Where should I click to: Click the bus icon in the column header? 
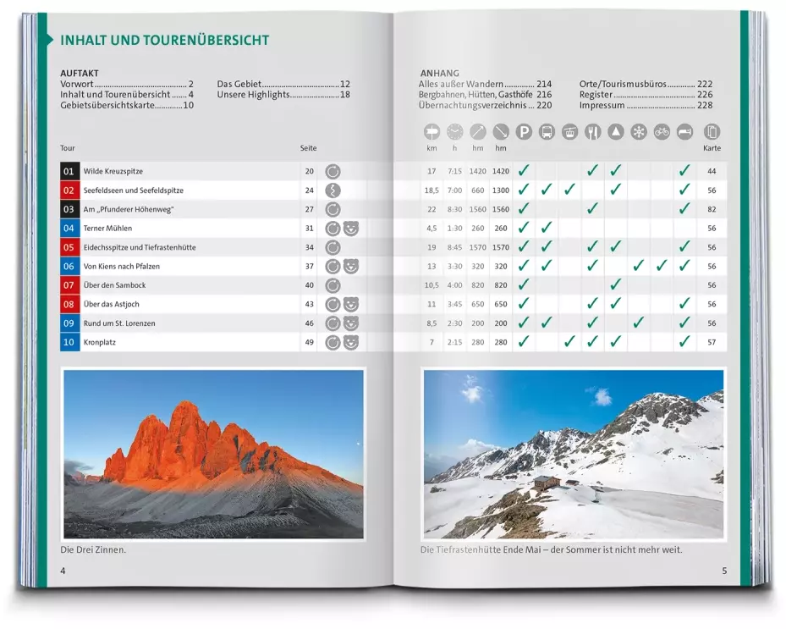click(x=547, y=132)
